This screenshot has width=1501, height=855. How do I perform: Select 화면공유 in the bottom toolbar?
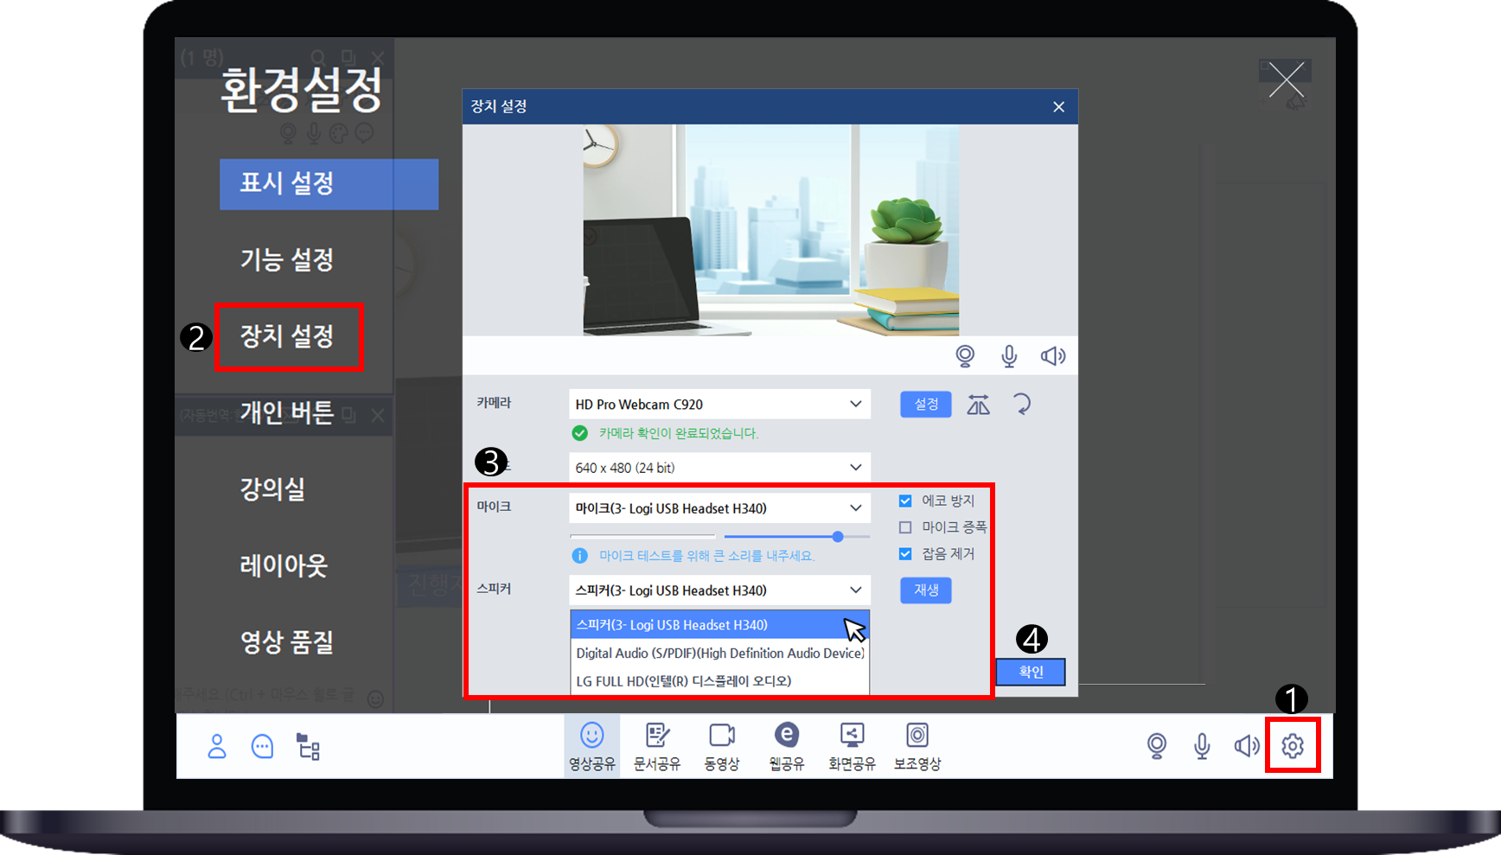click(x=852, y=746)
